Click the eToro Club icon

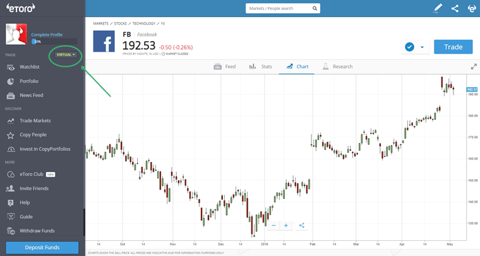pos(11,175)
